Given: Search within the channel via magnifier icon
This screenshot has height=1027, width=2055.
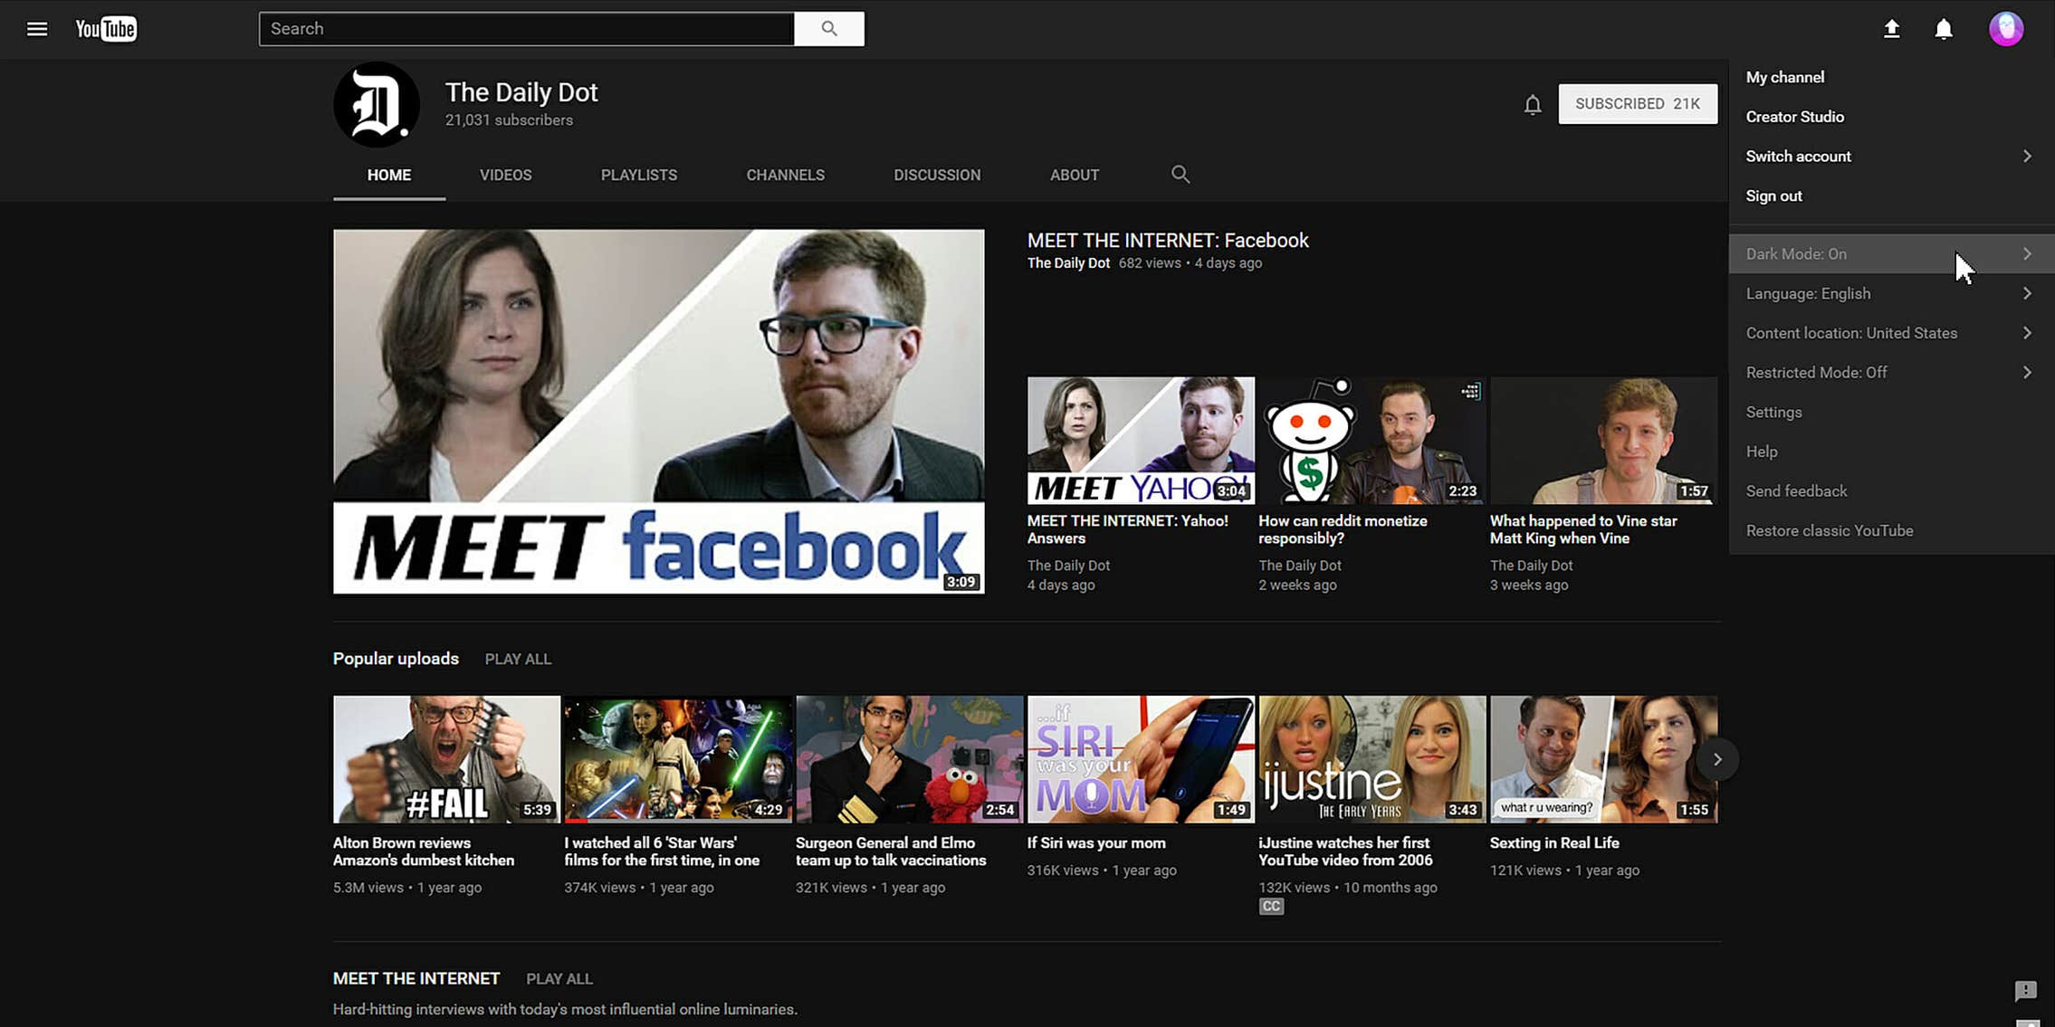Looking at the screenshot, I should coord(1180,175).
